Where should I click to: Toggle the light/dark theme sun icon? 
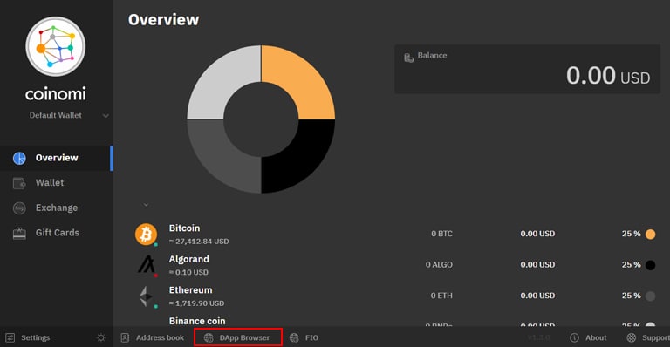(x=101, y=337)
